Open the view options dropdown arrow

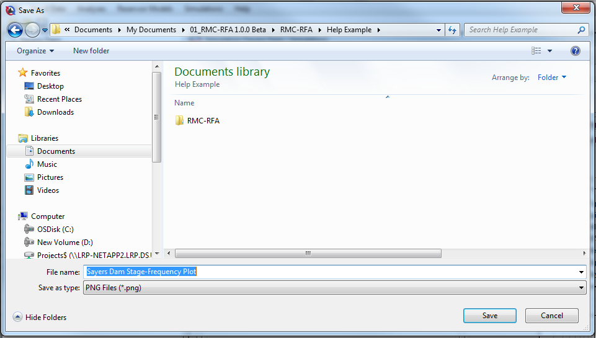pos(549,51)
